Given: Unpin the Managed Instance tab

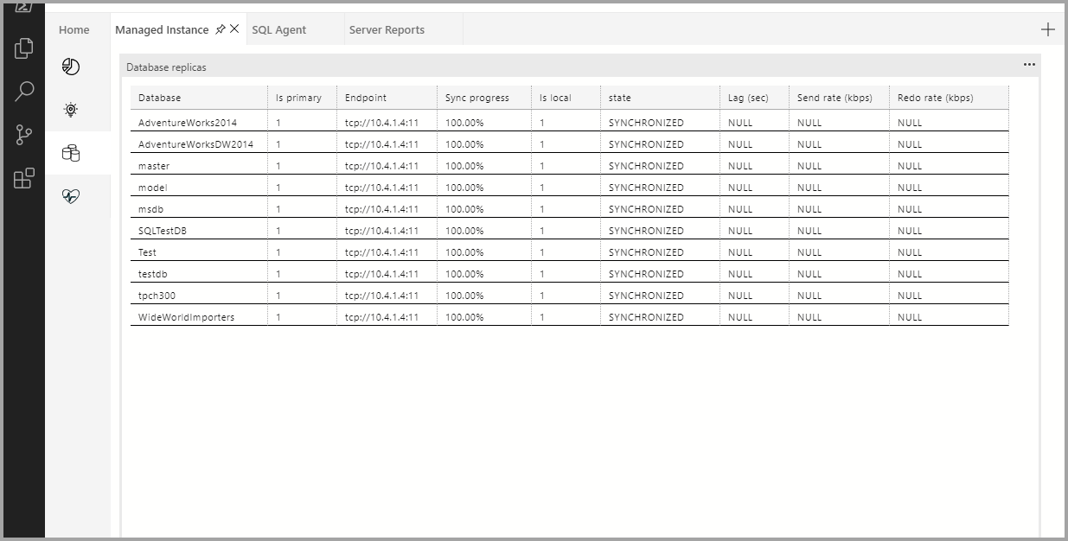Looking at the screenshot, I should tap(219, 29).
